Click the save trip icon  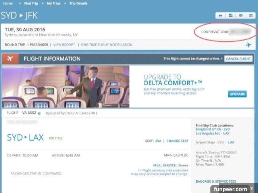coord(230,15)
